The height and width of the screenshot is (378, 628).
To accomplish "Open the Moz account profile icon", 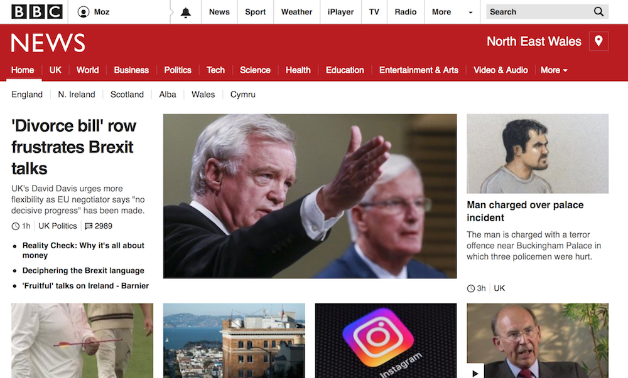I will tap(84, 12).
